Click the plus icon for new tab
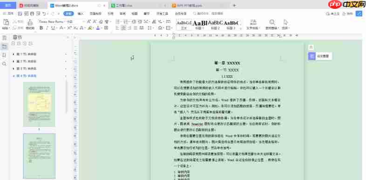 pos(235,6)
